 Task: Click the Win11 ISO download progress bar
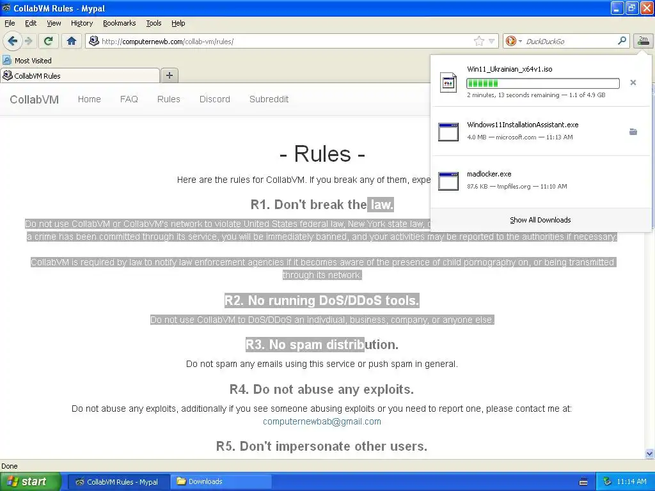click(543, 83)
